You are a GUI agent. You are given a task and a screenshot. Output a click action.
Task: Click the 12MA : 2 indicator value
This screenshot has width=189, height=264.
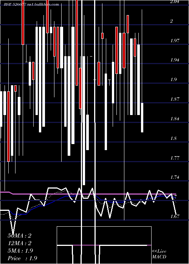pos(19,243)
